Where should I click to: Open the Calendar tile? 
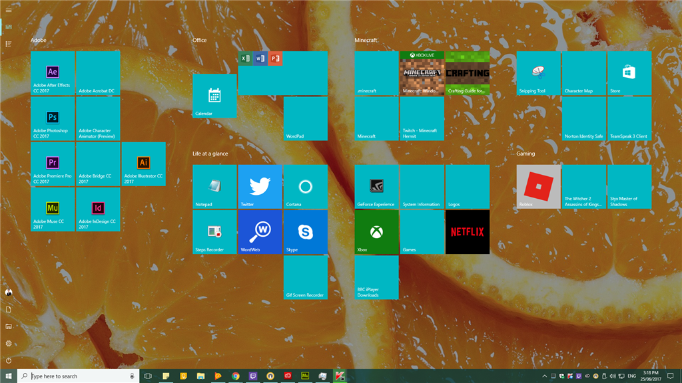[x=215, y=96]
